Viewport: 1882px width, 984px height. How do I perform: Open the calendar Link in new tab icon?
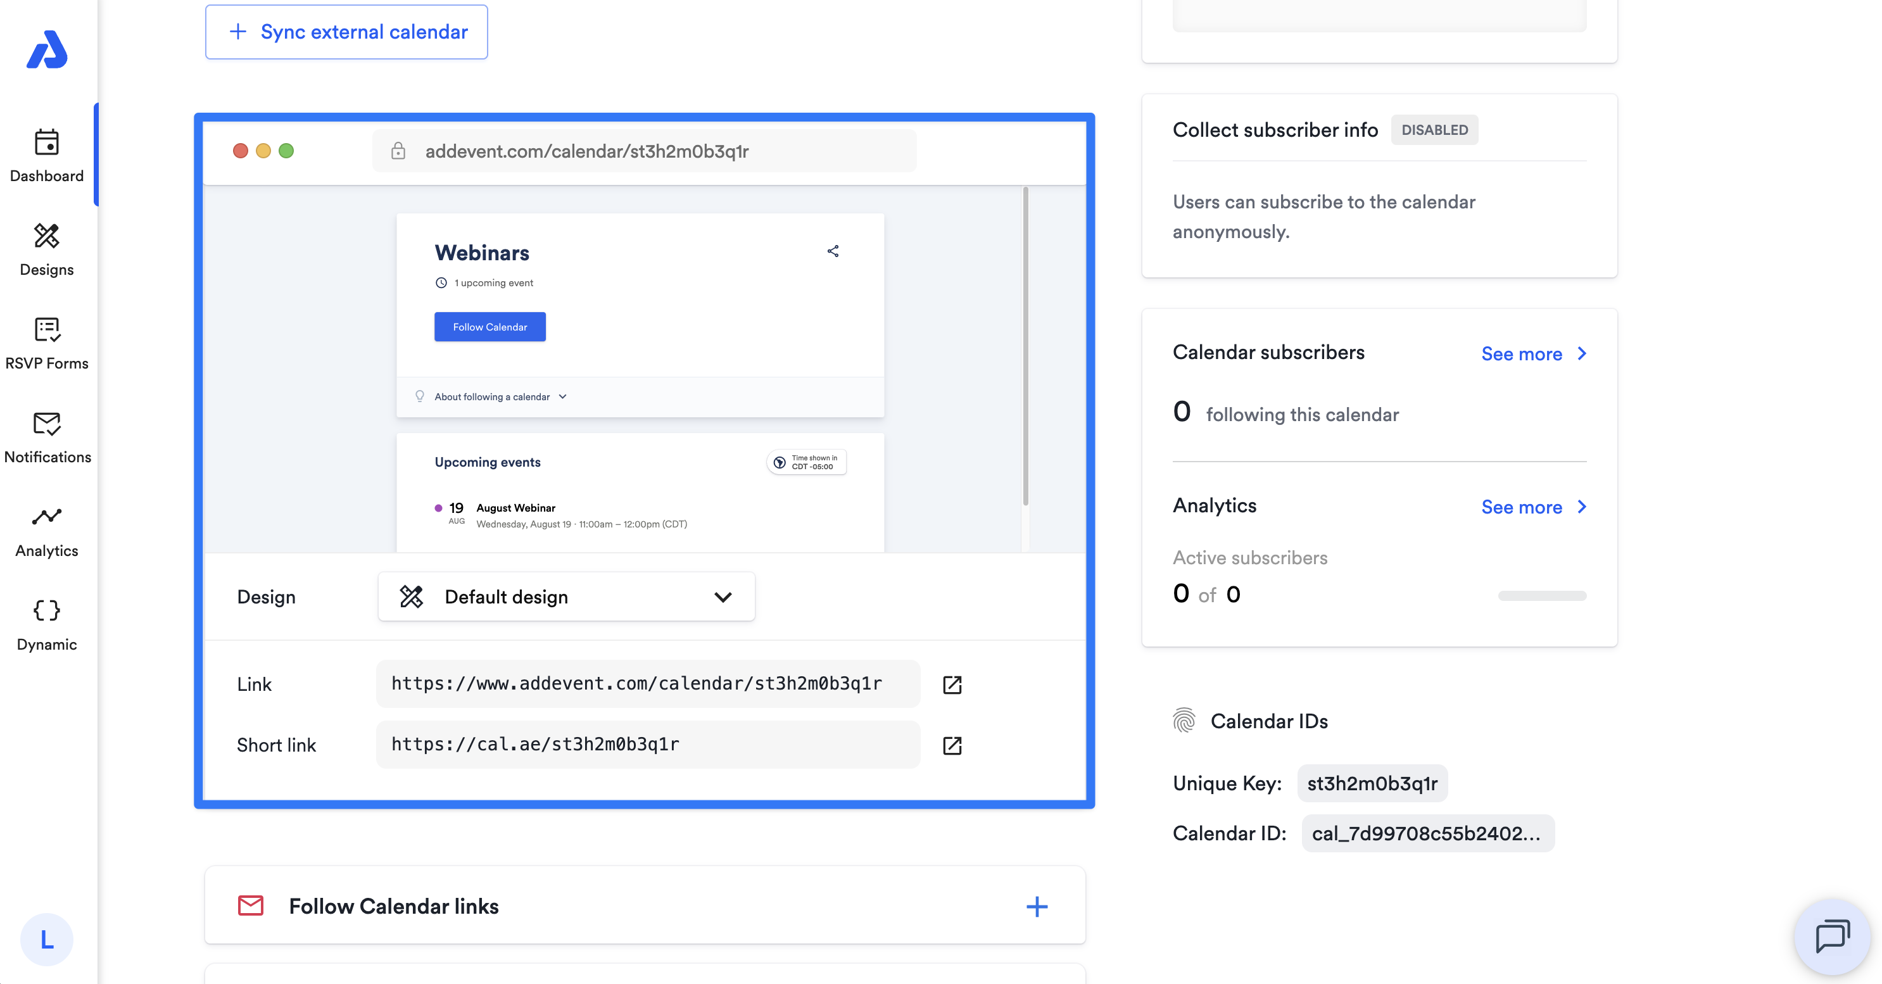coord(952,684)
